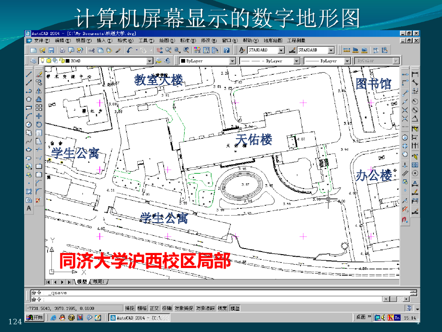The height and width of the screenshot is (332, 442).
Task: Open Layer Properties Manager icon
Action: (33, 61)
